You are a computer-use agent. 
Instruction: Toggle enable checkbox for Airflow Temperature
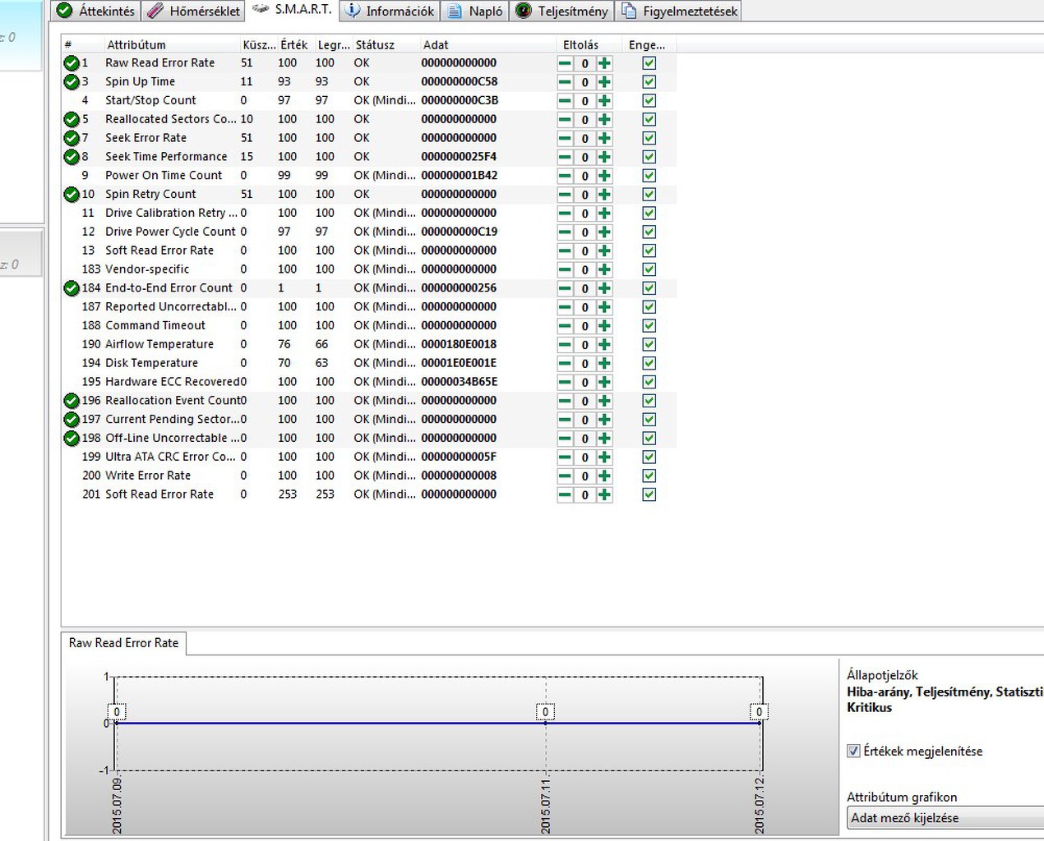(649, 345)
